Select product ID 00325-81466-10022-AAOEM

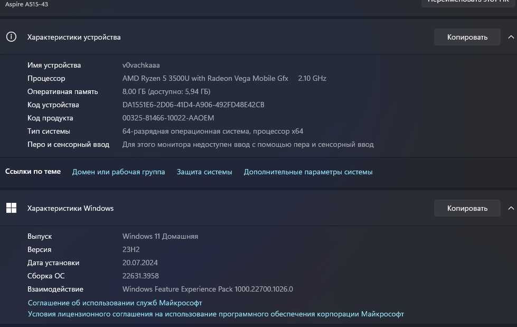[168, 118]
